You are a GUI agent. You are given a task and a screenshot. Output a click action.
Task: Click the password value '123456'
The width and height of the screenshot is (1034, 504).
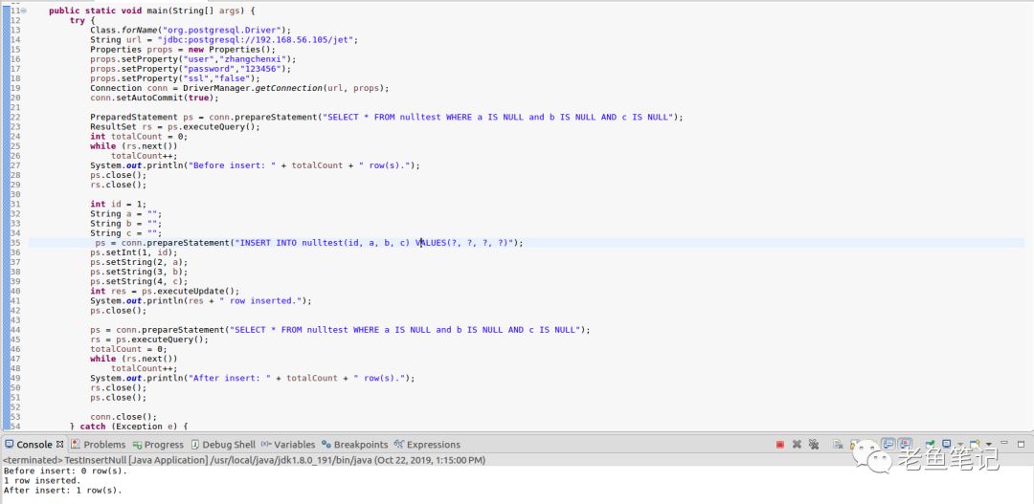pyautogui.click(x=260, y=69)
